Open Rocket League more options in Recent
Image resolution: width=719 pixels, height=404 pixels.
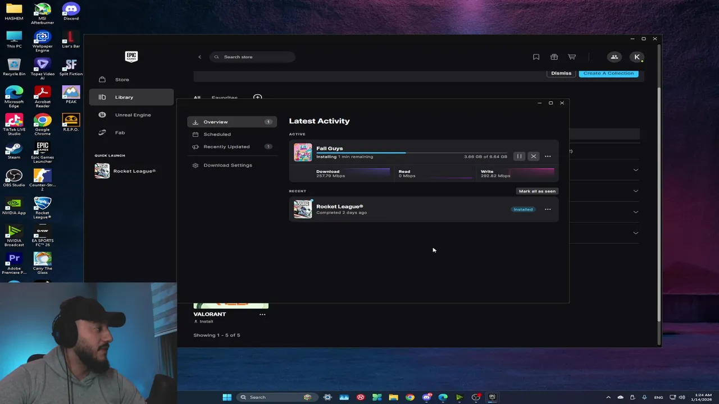(x=548, y=209)
